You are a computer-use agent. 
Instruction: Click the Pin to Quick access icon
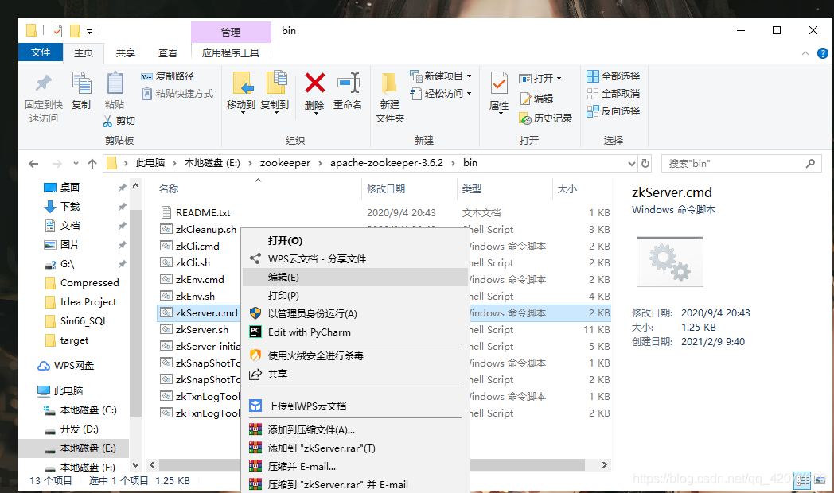[44, 83]
